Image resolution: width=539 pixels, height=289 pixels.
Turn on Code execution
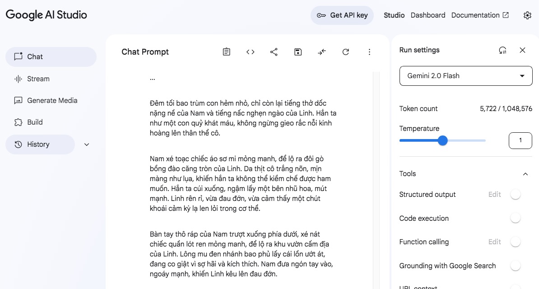(x=515, y=219)
